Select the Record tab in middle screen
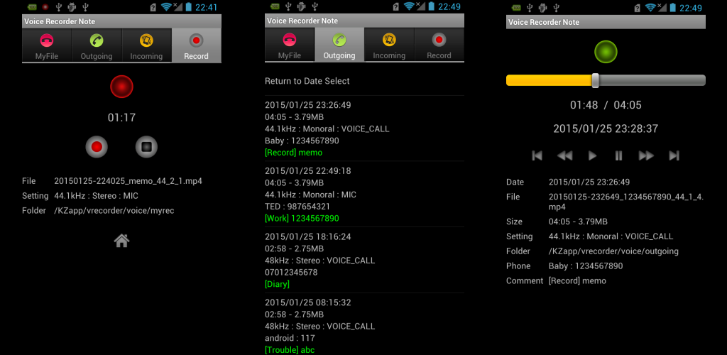 click(439, 45)
